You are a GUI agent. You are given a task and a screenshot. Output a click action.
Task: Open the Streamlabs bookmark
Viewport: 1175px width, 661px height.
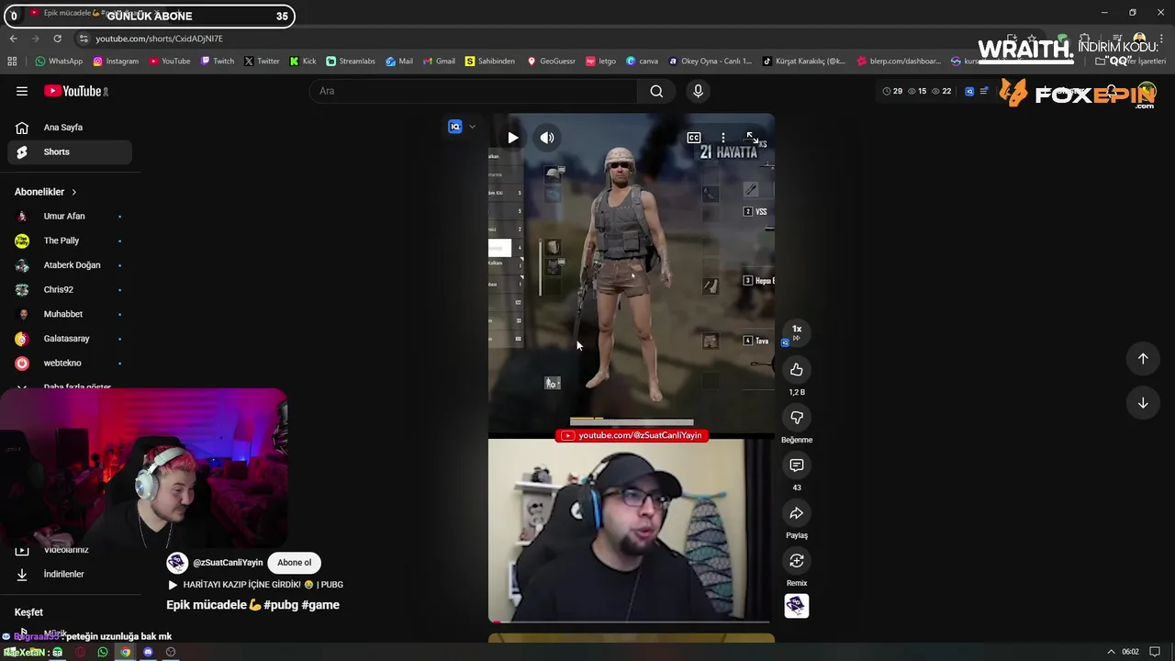click(x=351, y=62)
